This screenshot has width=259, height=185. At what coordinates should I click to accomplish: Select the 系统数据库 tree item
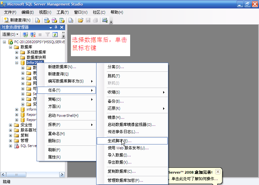pos(36,52)
